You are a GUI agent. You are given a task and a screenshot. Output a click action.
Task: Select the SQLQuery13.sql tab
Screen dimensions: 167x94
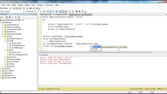click(x=54, y=15)
